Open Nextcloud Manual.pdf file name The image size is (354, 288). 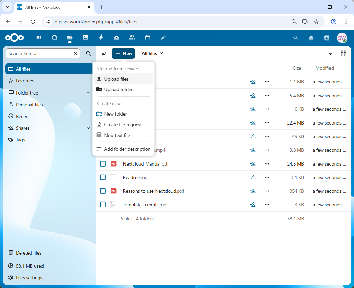click(x=146, y=164)
